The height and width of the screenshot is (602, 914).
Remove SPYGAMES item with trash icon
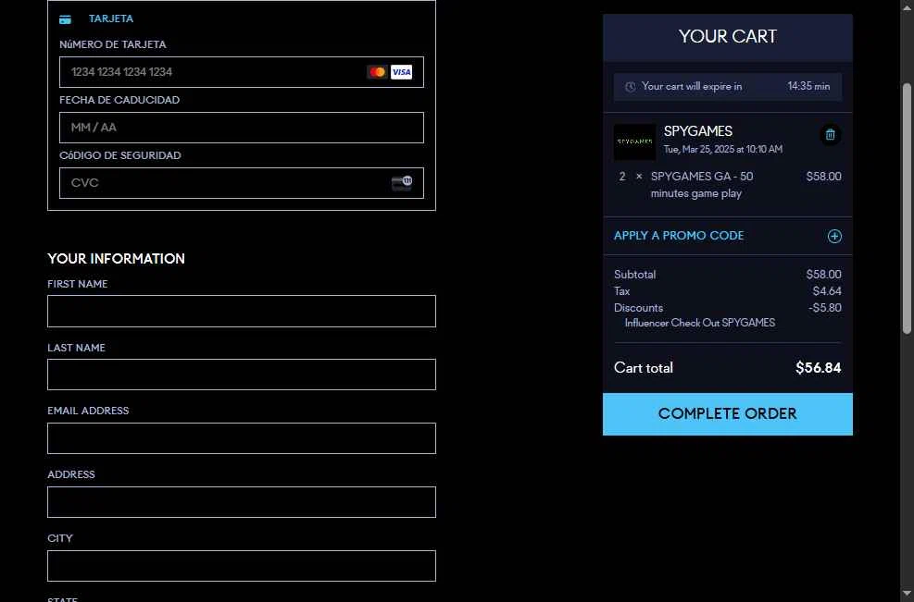[830, 134]
